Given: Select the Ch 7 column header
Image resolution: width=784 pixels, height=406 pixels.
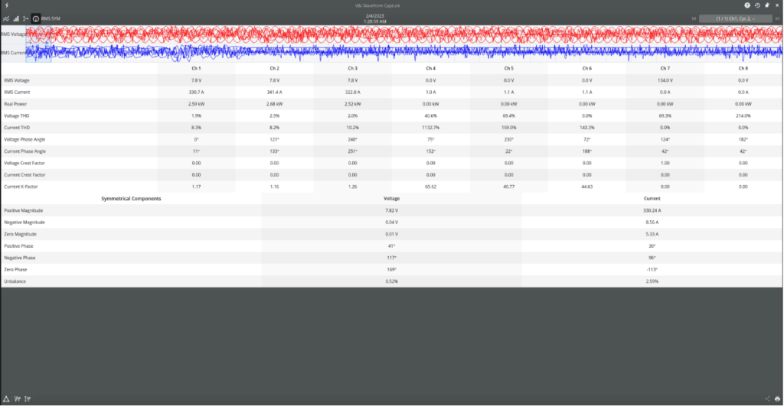Looking at the screenshot, I should 665,68.
